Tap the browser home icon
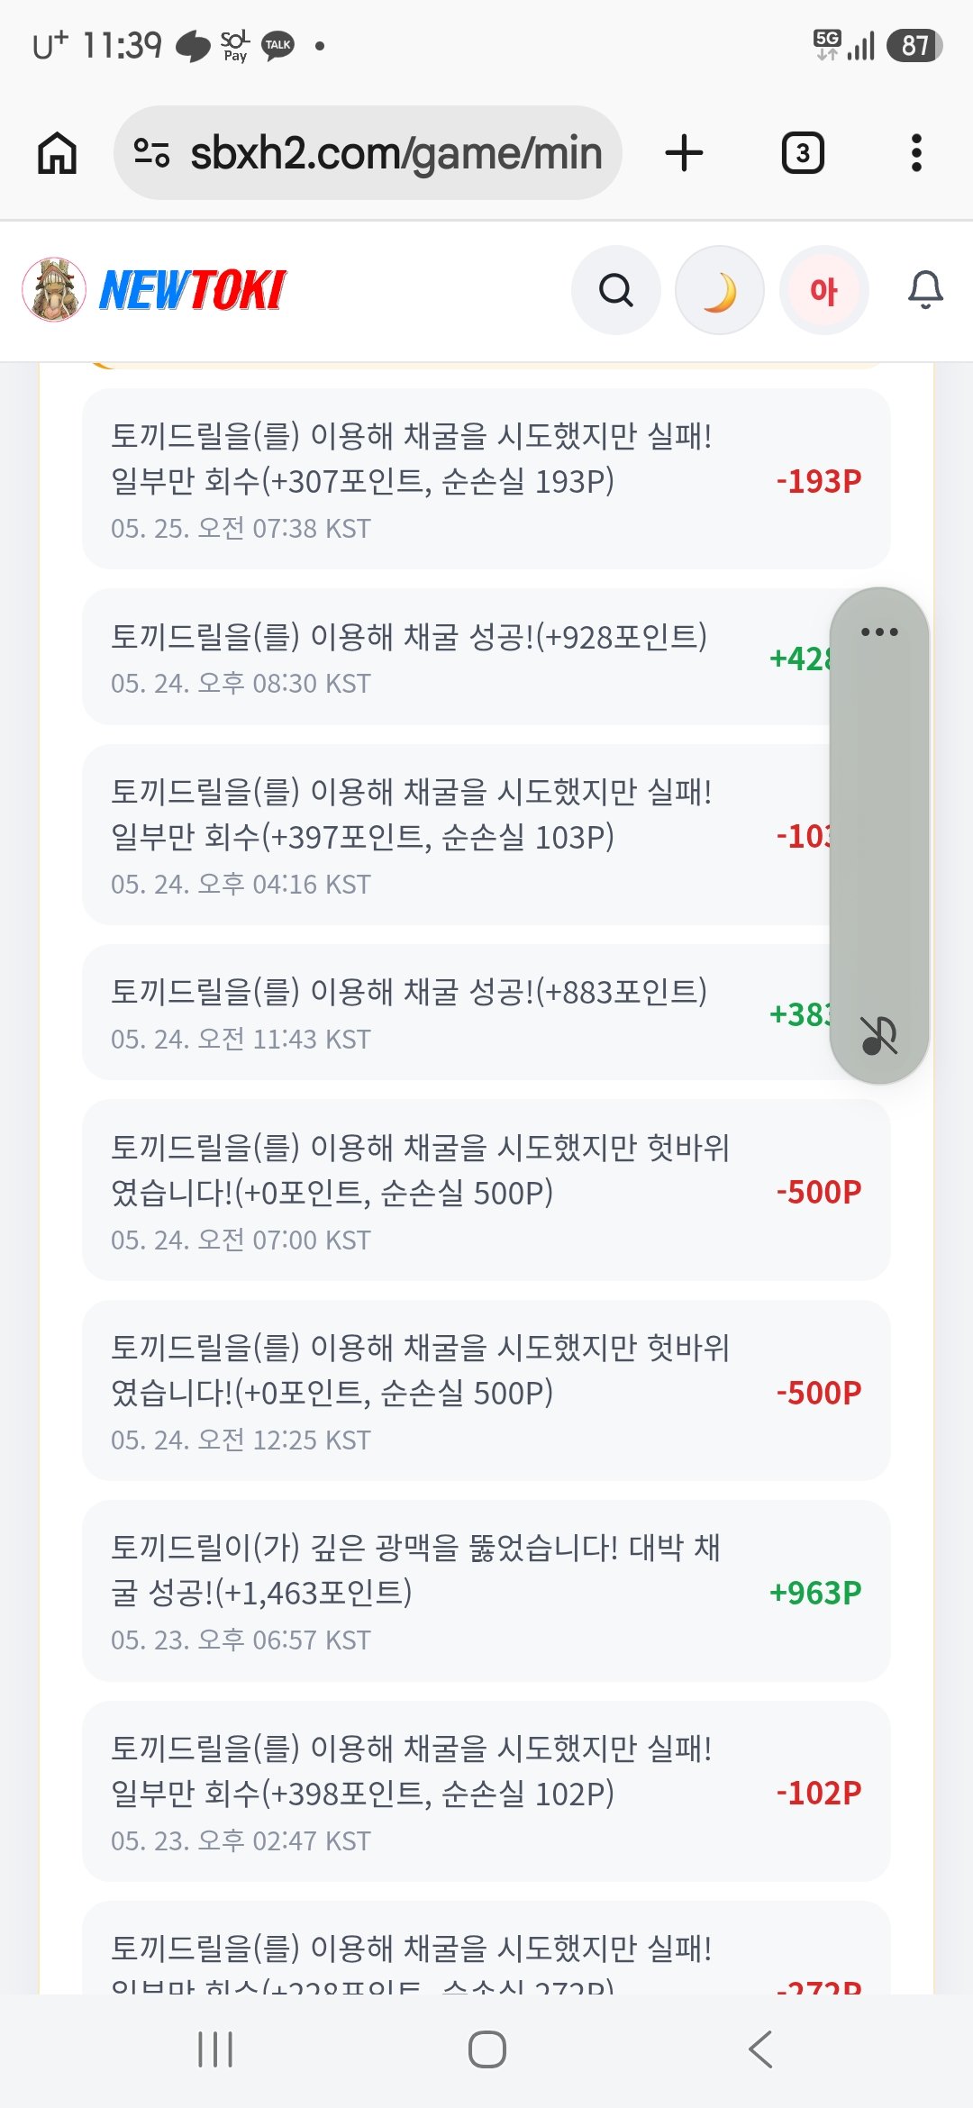This screenshot has width=973, height=2108. 57,152
